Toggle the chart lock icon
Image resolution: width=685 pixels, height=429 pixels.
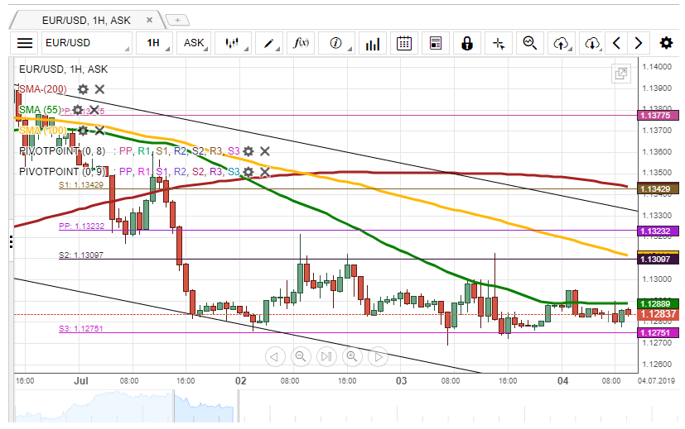point(467,43)
